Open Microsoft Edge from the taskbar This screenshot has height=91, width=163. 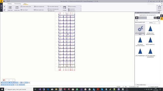[48, 89]
